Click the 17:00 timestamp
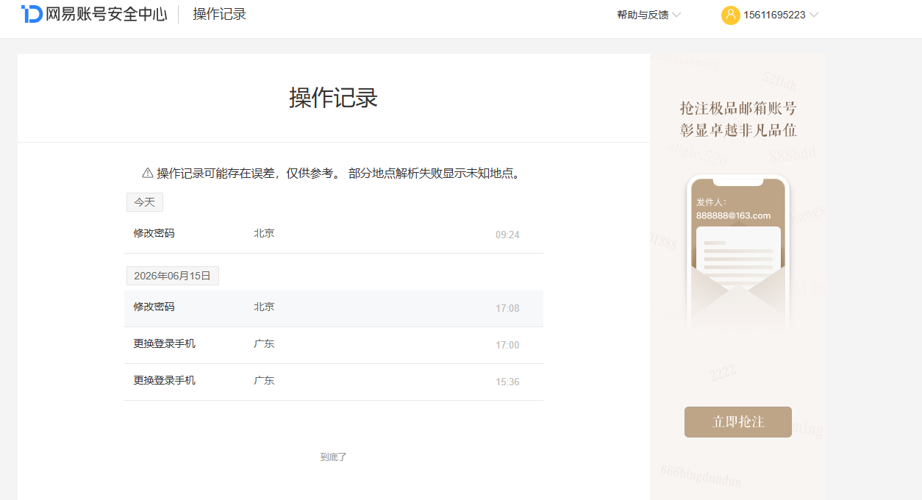Image resolution: width=922 pixels, height=500 pixels. pos(507,346)
